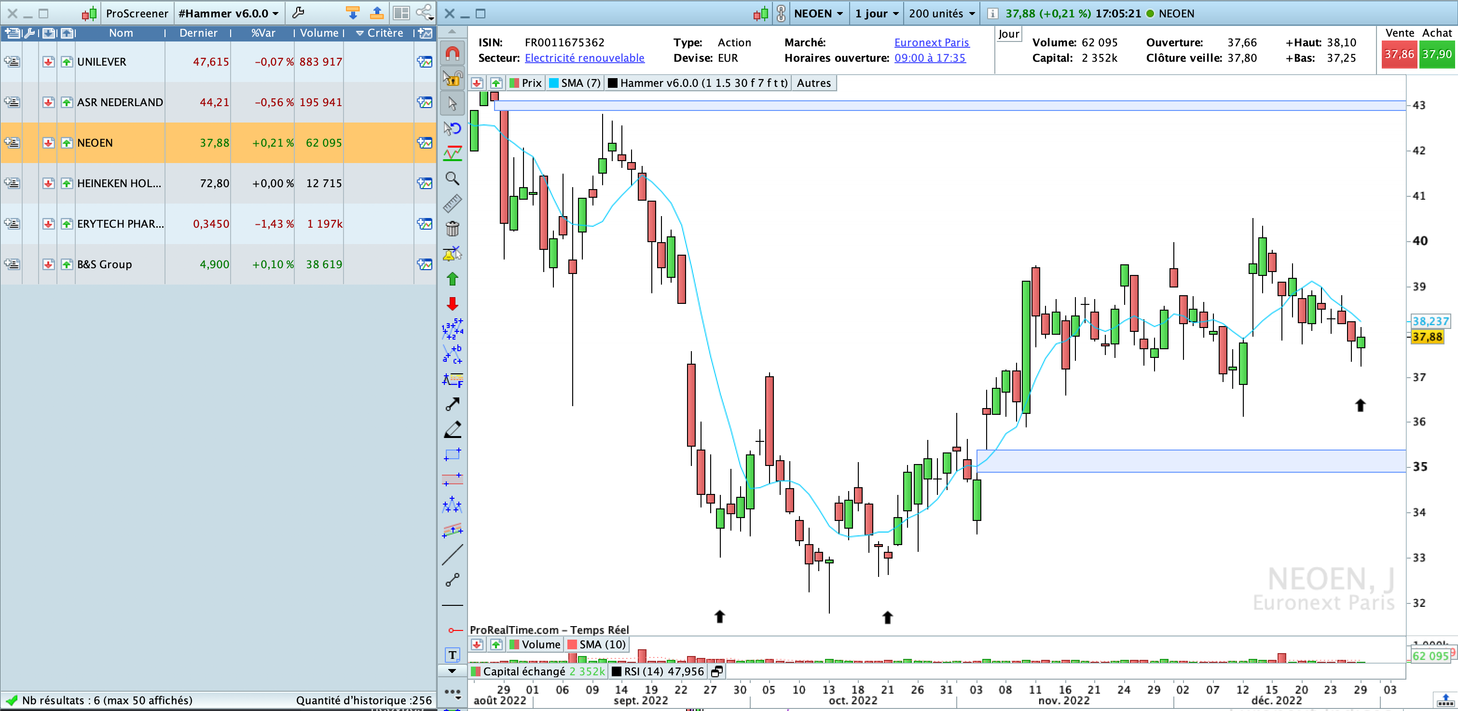Viewport: 1458px width, 711px height.
Task: Toggle the price panel green up button
Action: point(496,83)
